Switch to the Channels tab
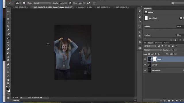This screenshot has height=103, width=184. point(158,43)
